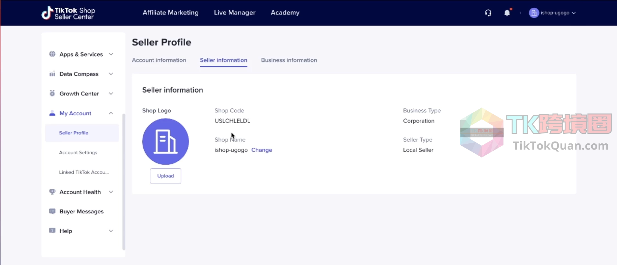Click the Business Type label

coord(422,110)
